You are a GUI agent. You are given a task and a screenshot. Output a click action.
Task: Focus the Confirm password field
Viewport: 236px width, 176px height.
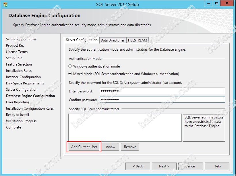(163, 100)
